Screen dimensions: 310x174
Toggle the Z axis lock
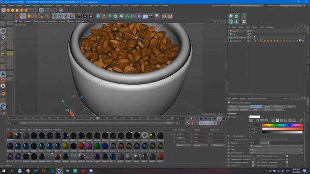pyautogui.click(x=66, y=16)
